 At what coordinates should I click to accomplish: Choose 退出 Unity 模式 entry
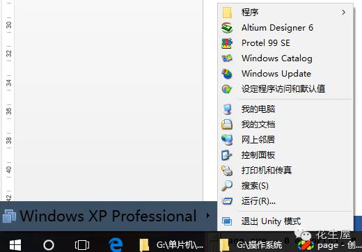pos(271,221)
